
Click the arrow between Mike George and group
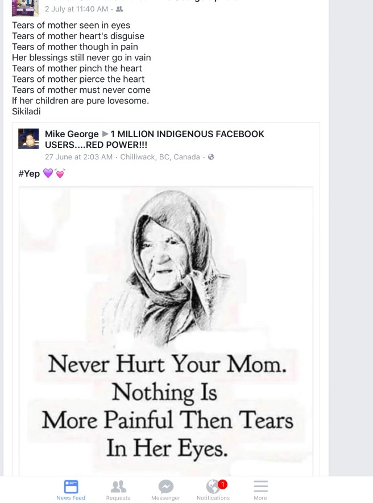tap(105, 134)
